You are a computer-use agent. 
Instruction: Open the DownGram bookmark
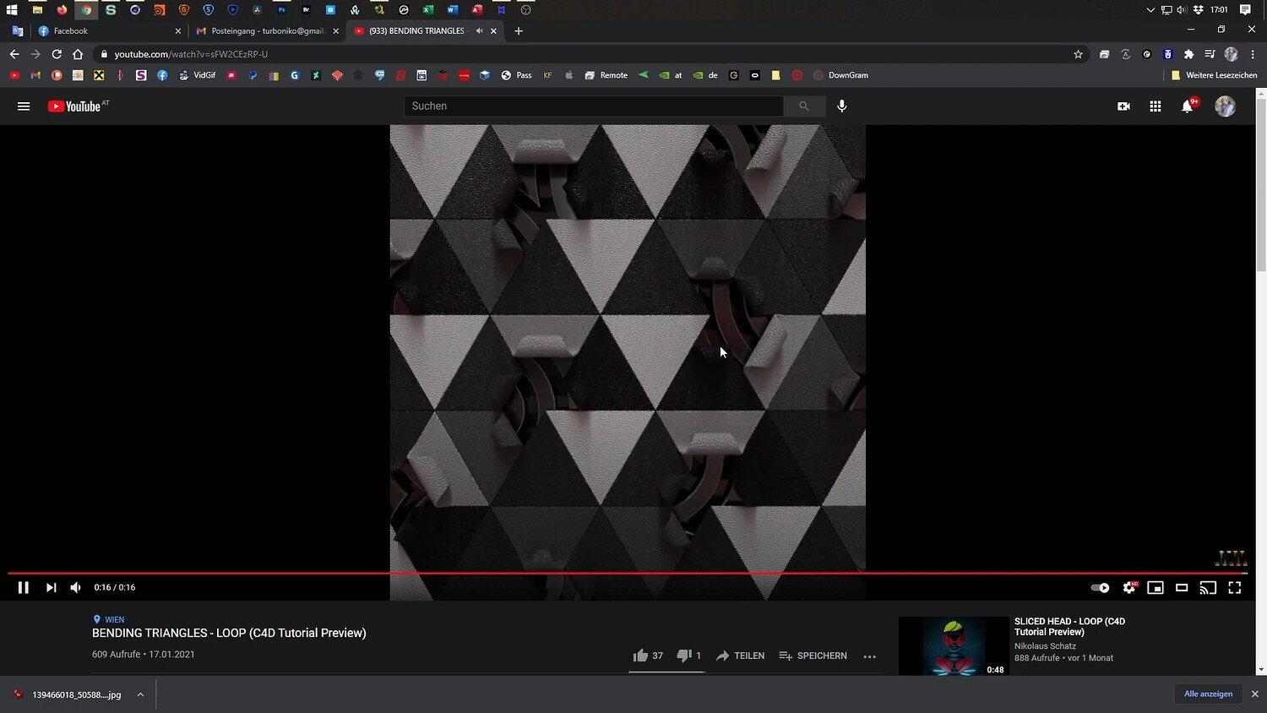[x=840, y=75]
